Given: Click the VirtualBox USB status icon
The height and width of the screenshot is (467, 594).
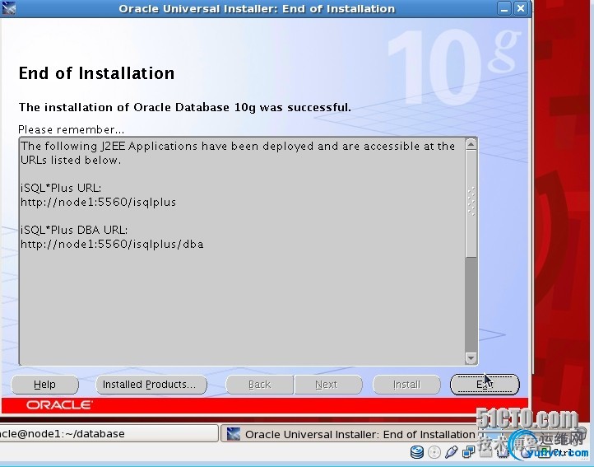Looking at the screenshot, I should pos(451,452).
